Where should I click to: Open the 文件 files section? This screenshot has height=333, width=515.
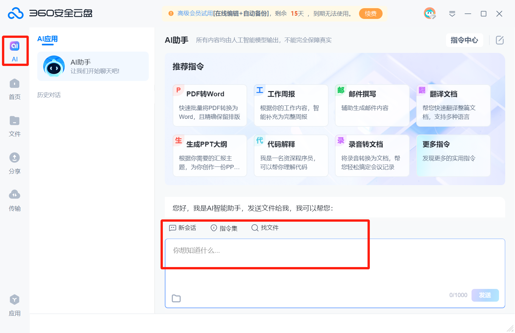tap(15, 126)
